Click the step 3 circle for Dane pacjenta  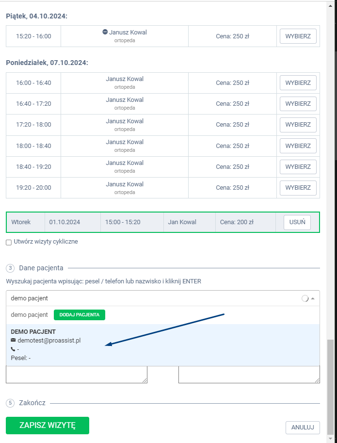pyautogui.click(x=10, y=268)
